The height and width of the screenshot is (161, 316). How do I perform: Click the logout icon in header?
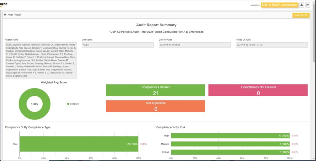coord(308,5)
